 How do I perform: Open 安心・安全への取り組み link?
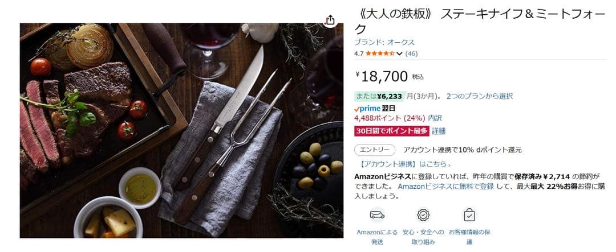[x=423, y=237]
